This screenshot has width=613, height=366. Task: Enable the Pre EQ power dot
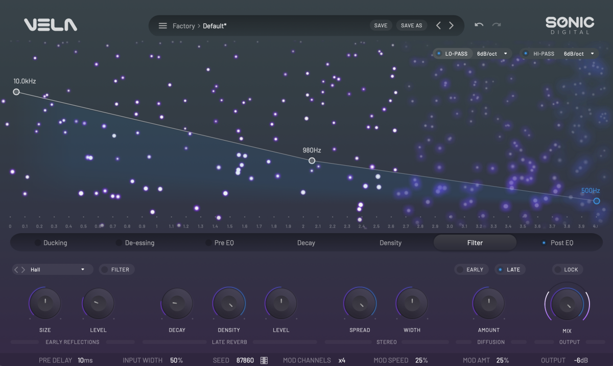point(208,243)
